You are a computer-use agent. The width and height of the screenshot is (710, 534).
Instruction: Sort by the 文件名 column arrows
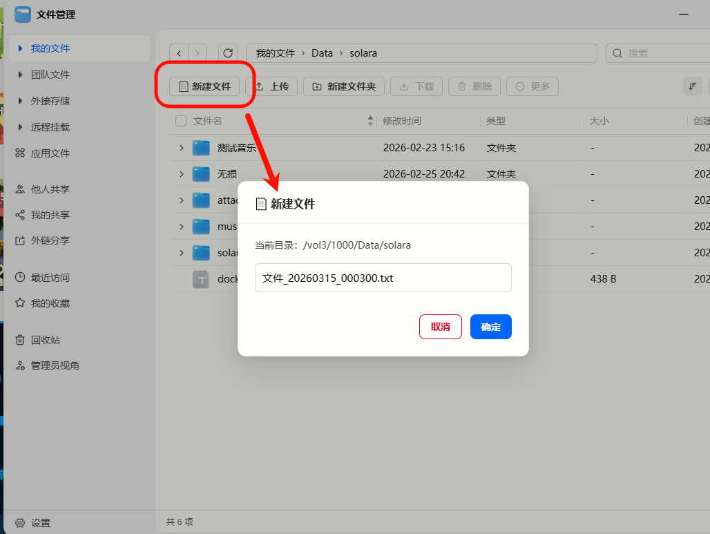[x=370, y=120]
